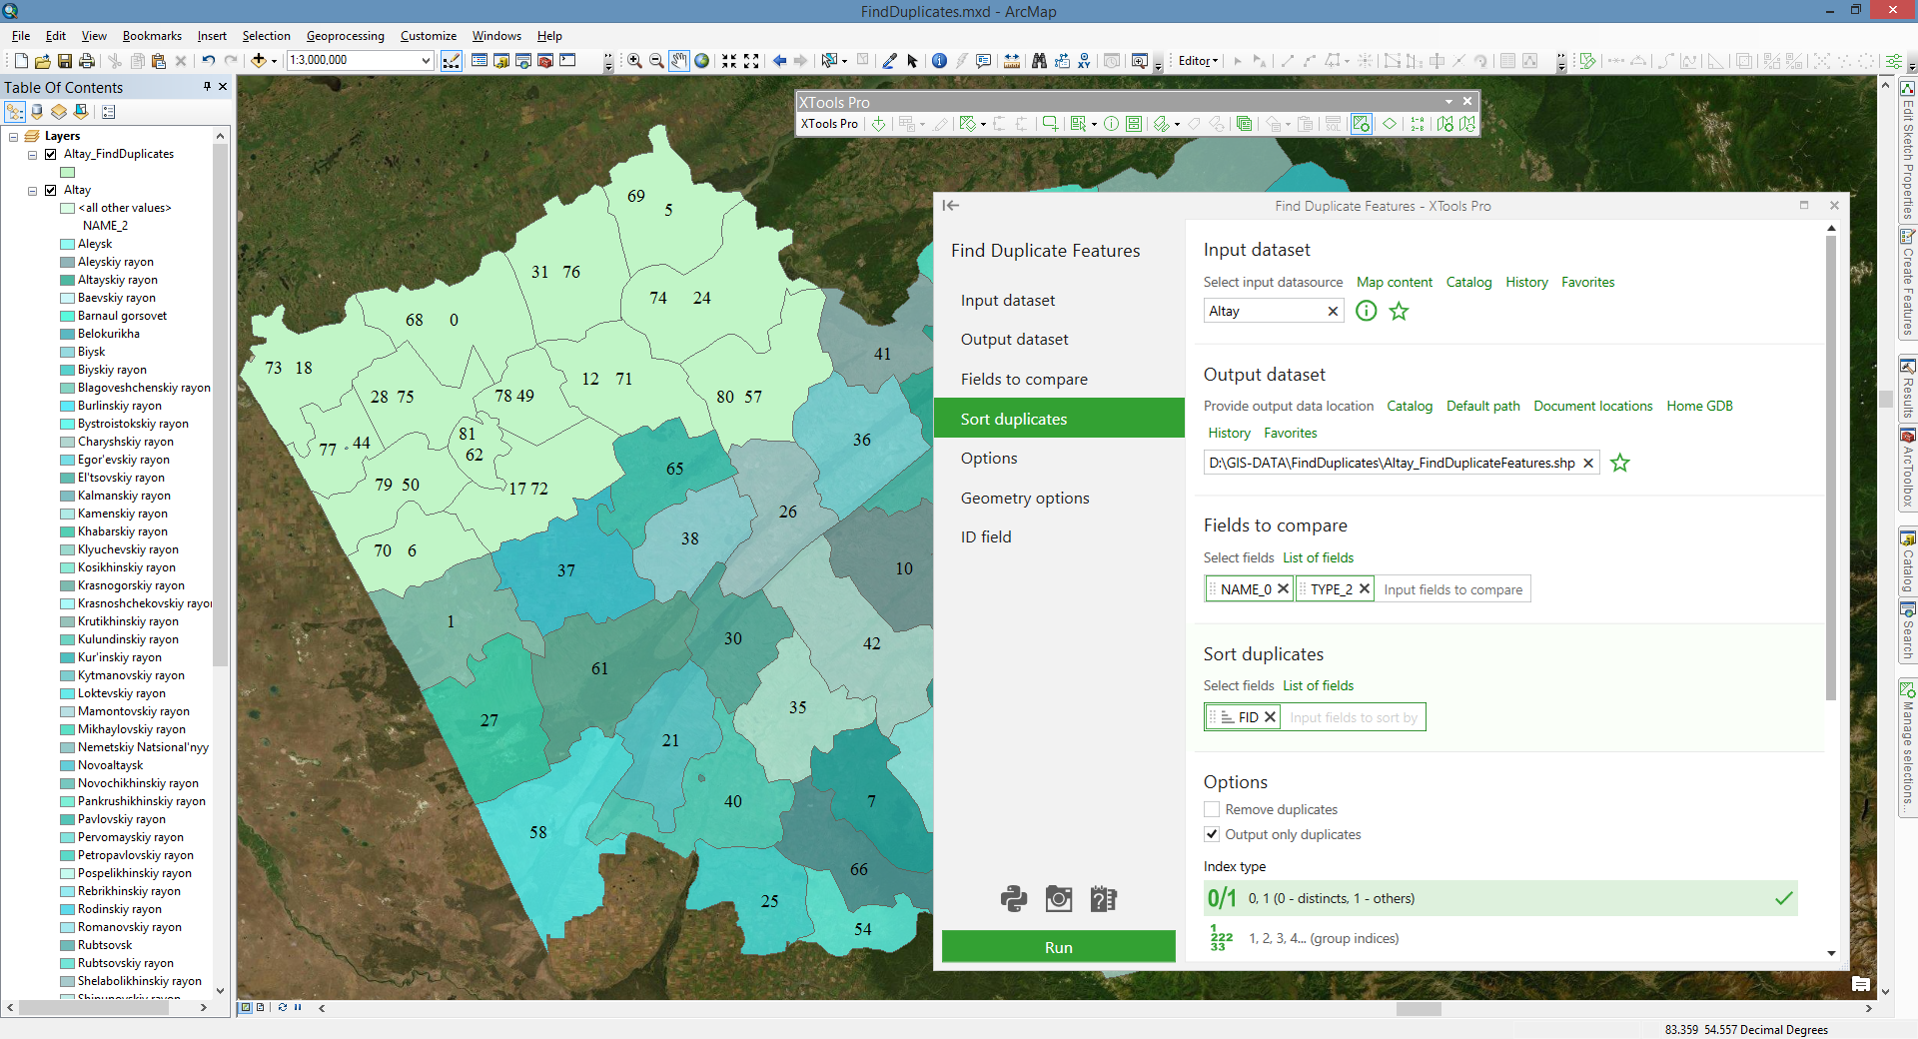1918x1039 pixels.
Task: Click the Map content link
Action: pyautogui.click(x=1394, y=282)
